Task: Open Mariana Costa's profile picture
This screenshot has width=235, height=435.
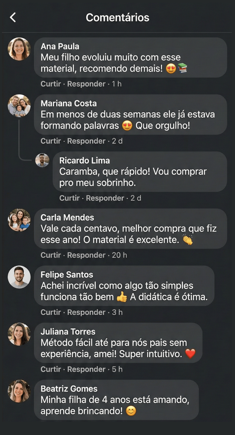Action: [x=19, y=106]
